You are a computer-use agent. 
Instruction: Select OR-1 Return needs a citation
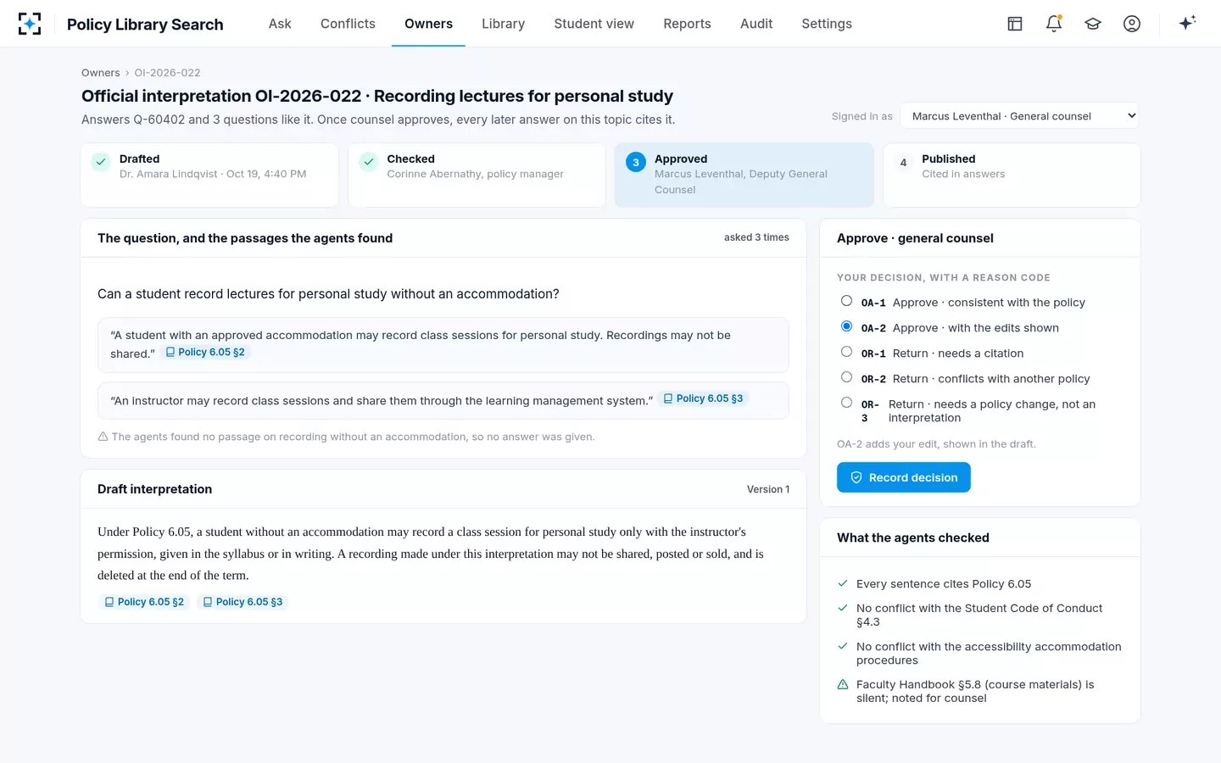coord(846,352)
